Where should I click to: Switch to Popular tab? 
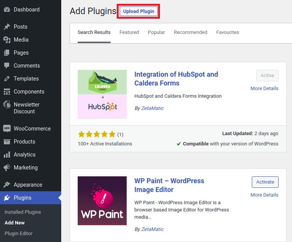coord(156,32)
